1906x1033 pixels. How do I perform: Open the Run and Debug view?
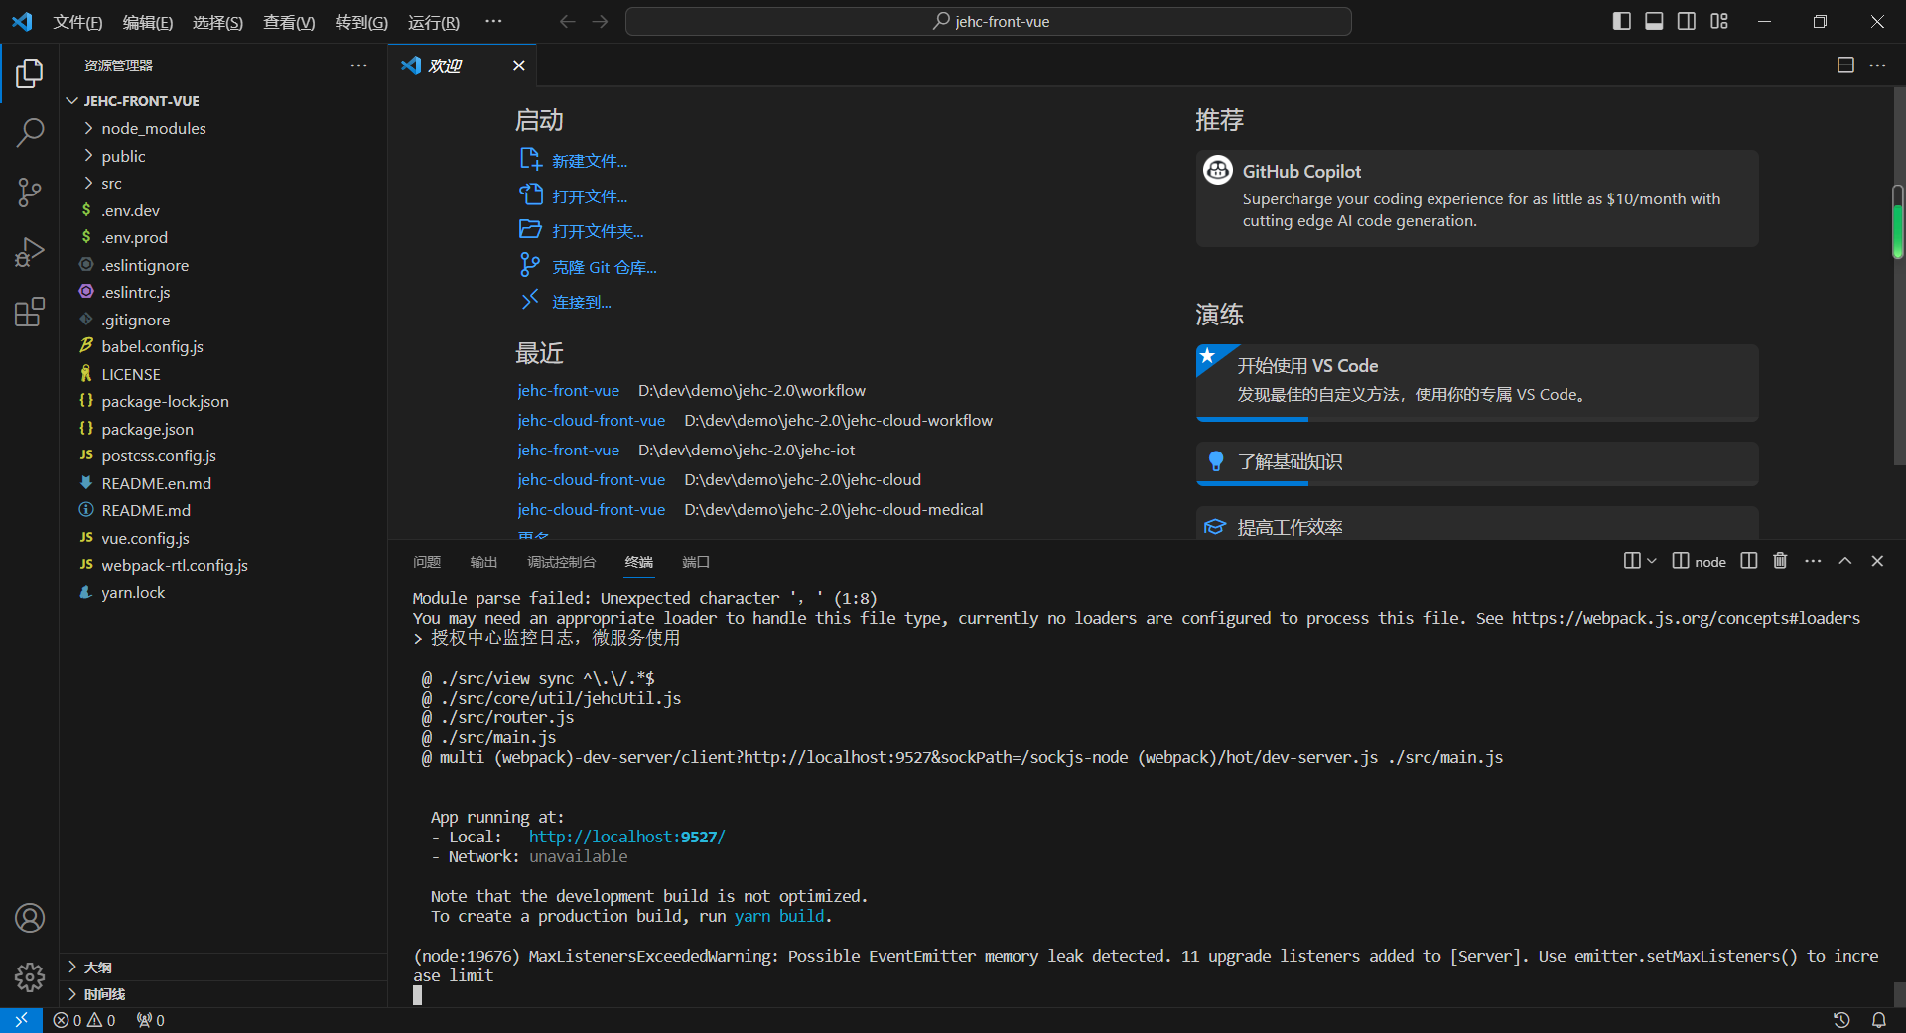click(30, 252)
